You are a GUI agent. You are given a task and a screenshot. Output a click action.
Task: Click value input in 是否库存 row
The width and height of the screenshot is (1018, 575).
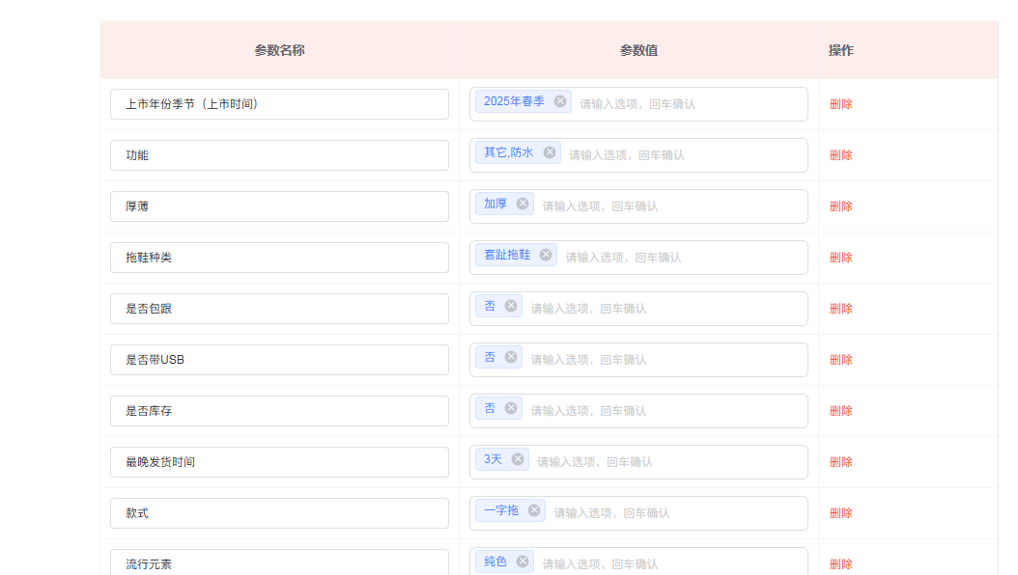coord(657,411)
